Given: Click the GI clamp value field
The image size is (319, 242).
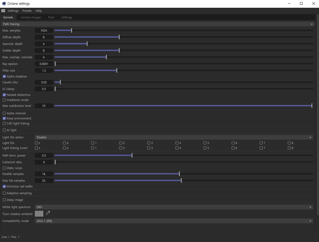Looking at the screenshot, I should [x=44, y=89].
